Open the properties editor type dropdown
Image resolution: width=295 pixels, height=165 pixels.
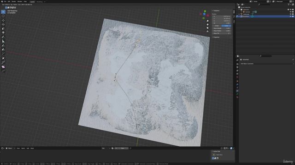(238, 56)
